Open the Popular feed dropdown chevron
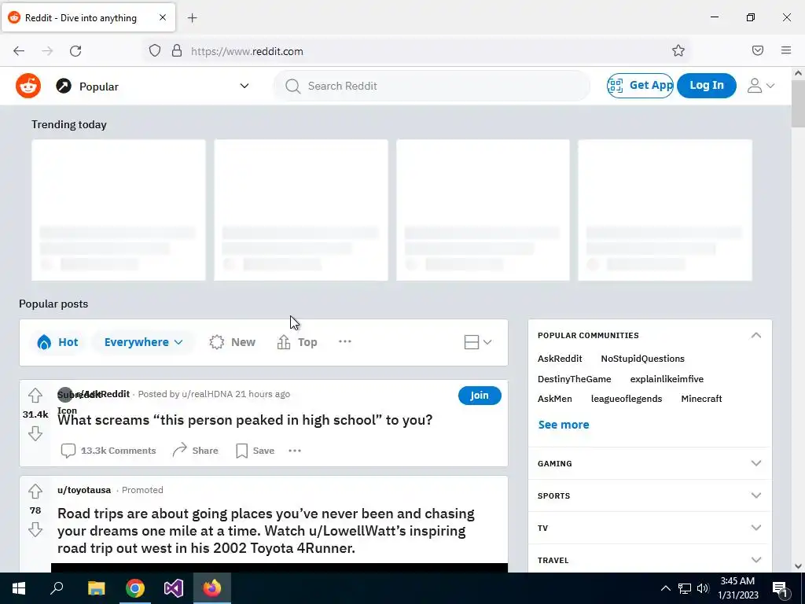The height and width of the screenshot is (604, 805). pos(244,86)
